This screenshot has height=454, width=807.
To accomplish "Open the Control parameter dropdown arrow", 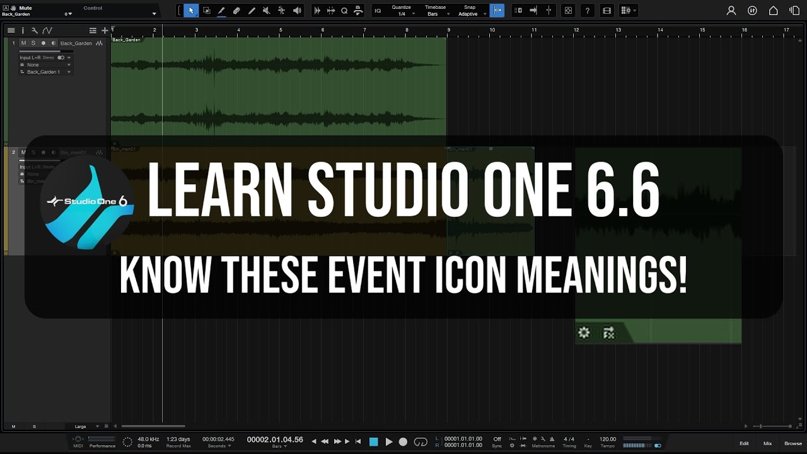I will (x=154, y=13).
